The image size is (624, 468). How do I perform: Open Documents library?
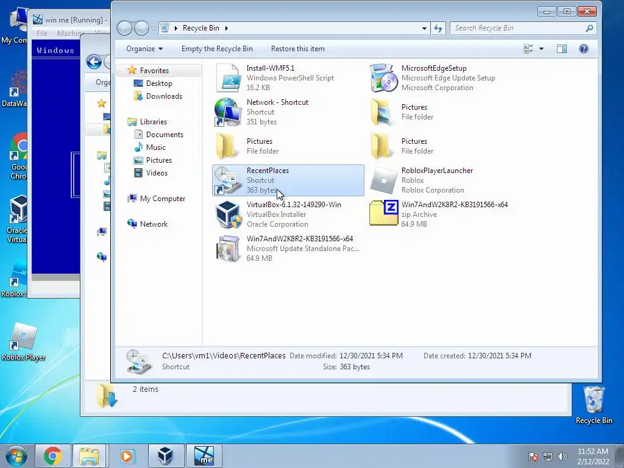[165, 135]
